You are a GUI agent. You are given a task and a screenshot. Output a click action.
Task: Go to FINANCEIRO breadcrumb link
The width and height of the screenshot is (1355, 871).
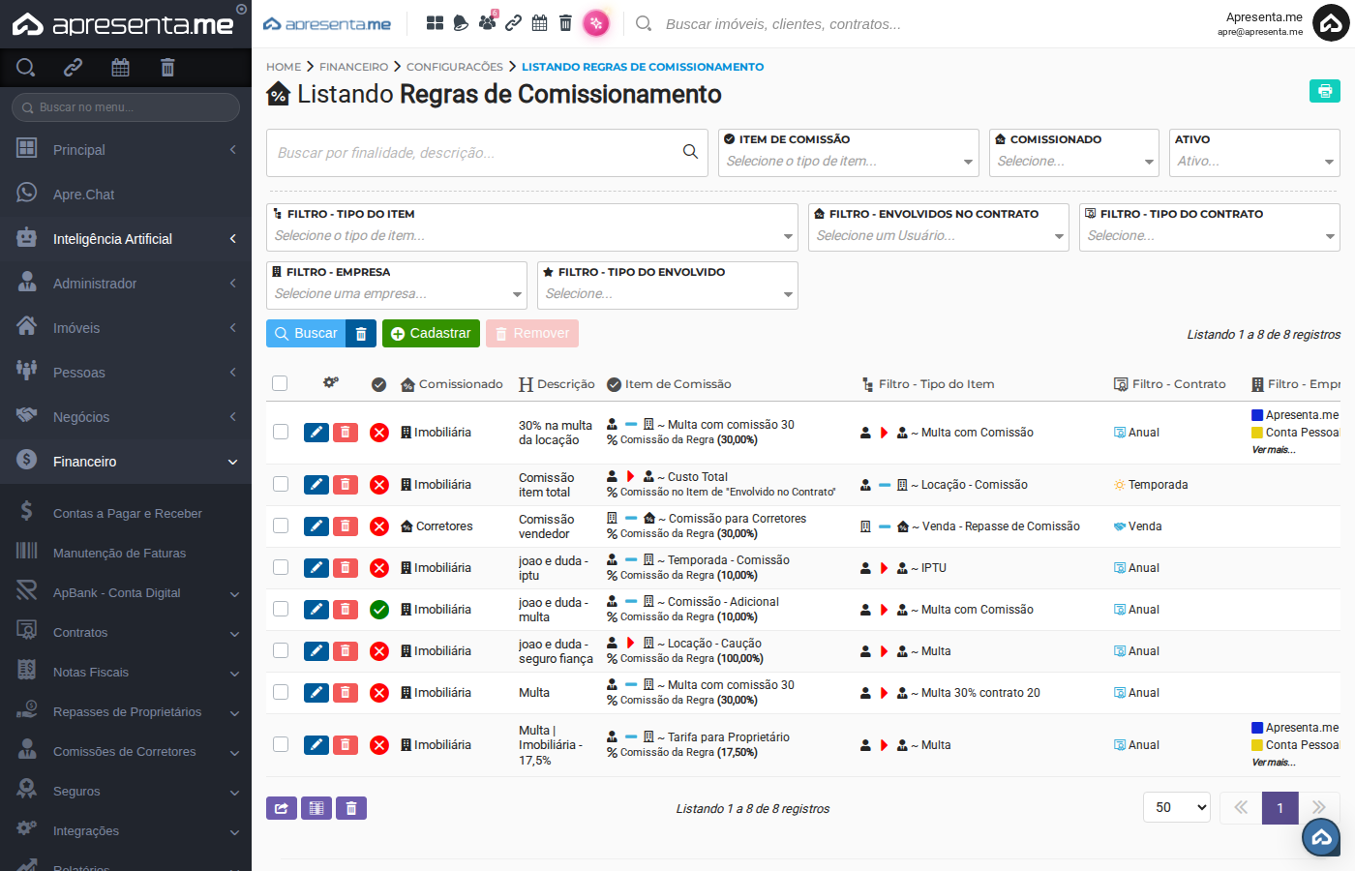click(x=353, y=67)
